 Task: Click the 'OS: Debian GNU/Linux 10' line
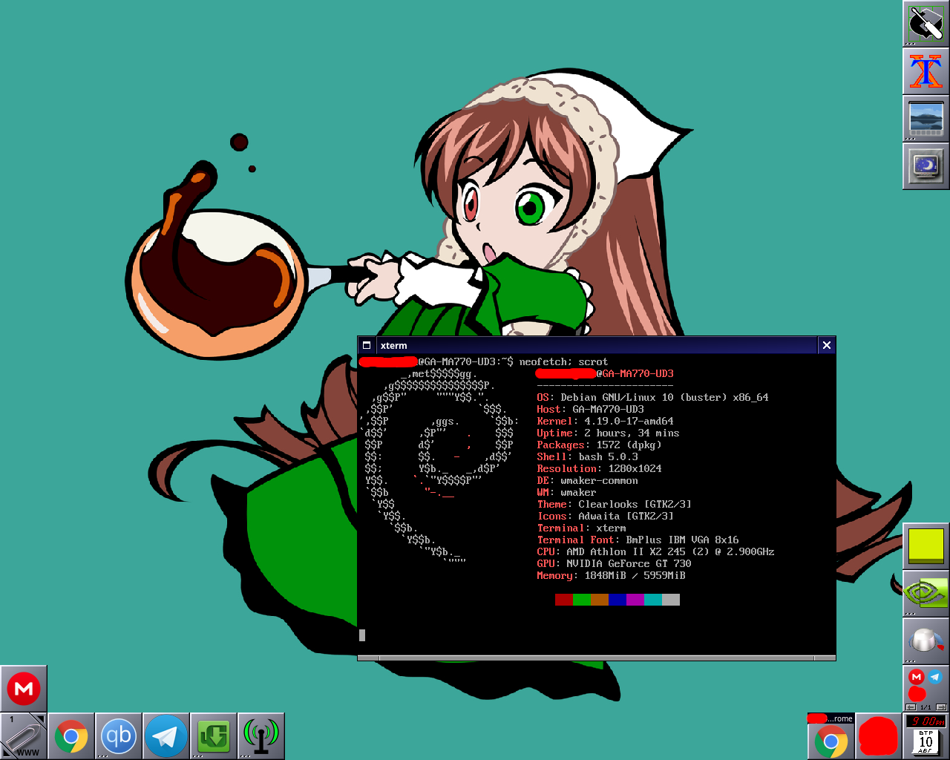coord(653,398)
